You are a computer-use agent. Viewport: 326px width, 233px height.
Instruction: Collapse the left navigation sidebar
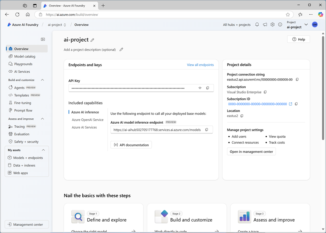[x=43, y=39]
